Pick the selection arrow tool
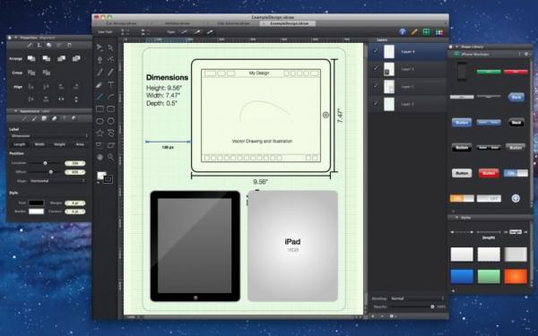Screen dimensions: 538x336 100,47
